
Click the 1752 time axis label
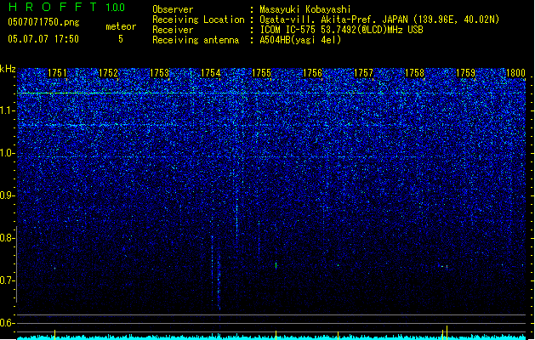click(108, 73)
